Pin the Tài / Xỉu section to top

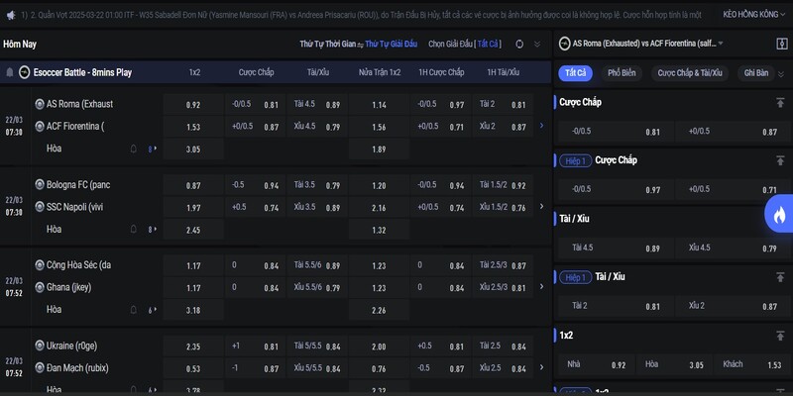pos(779,218)
